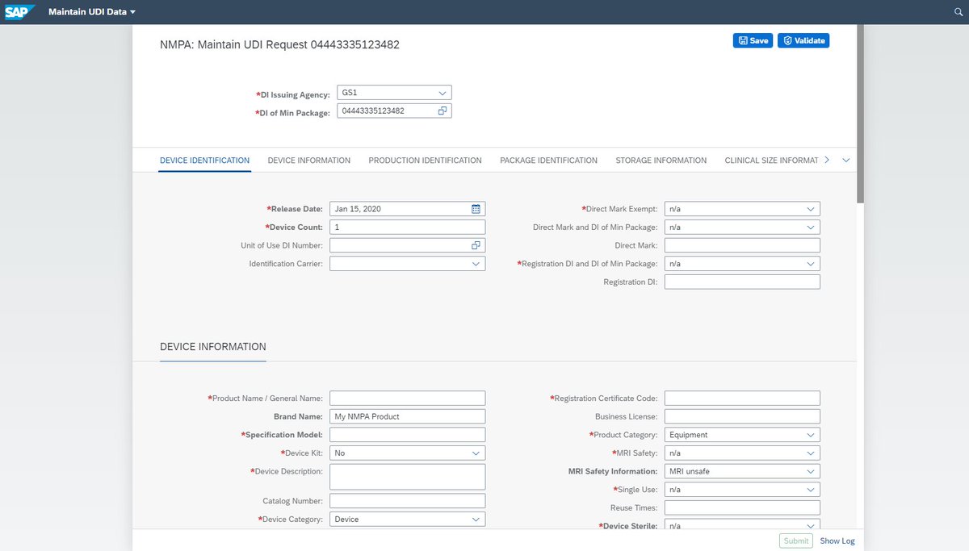Open Package Identification tab
Viewport: 969px width, 551px height.
point(549,161)
